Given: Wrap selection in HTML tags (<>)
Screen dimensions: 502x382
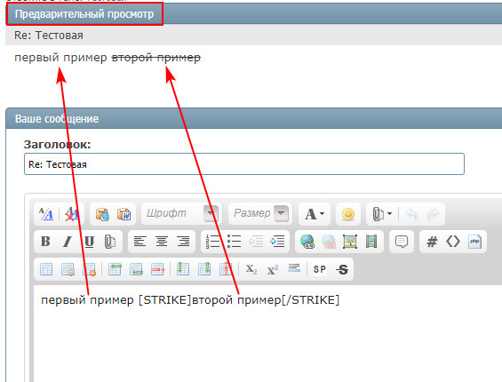Looking at the screenshot, I should 453,242.
